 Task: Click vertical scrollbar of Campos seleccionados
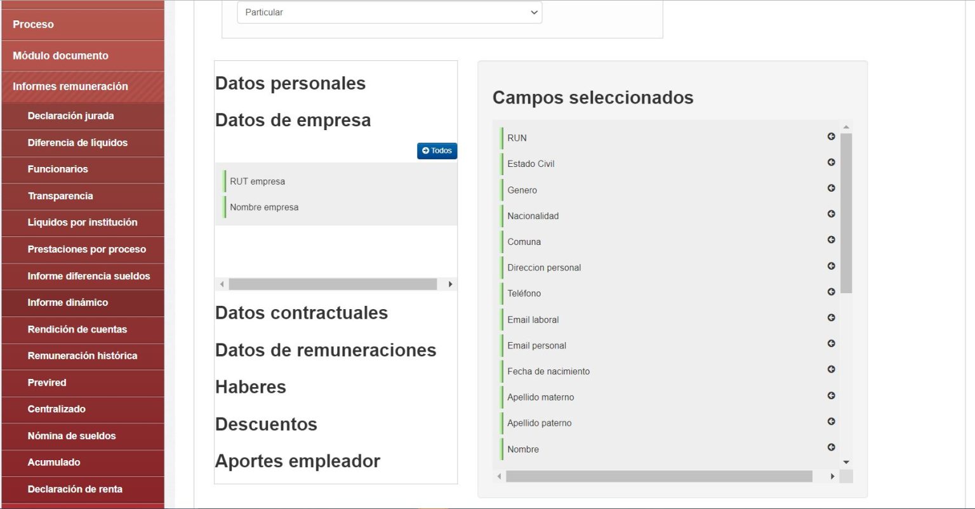846,213
